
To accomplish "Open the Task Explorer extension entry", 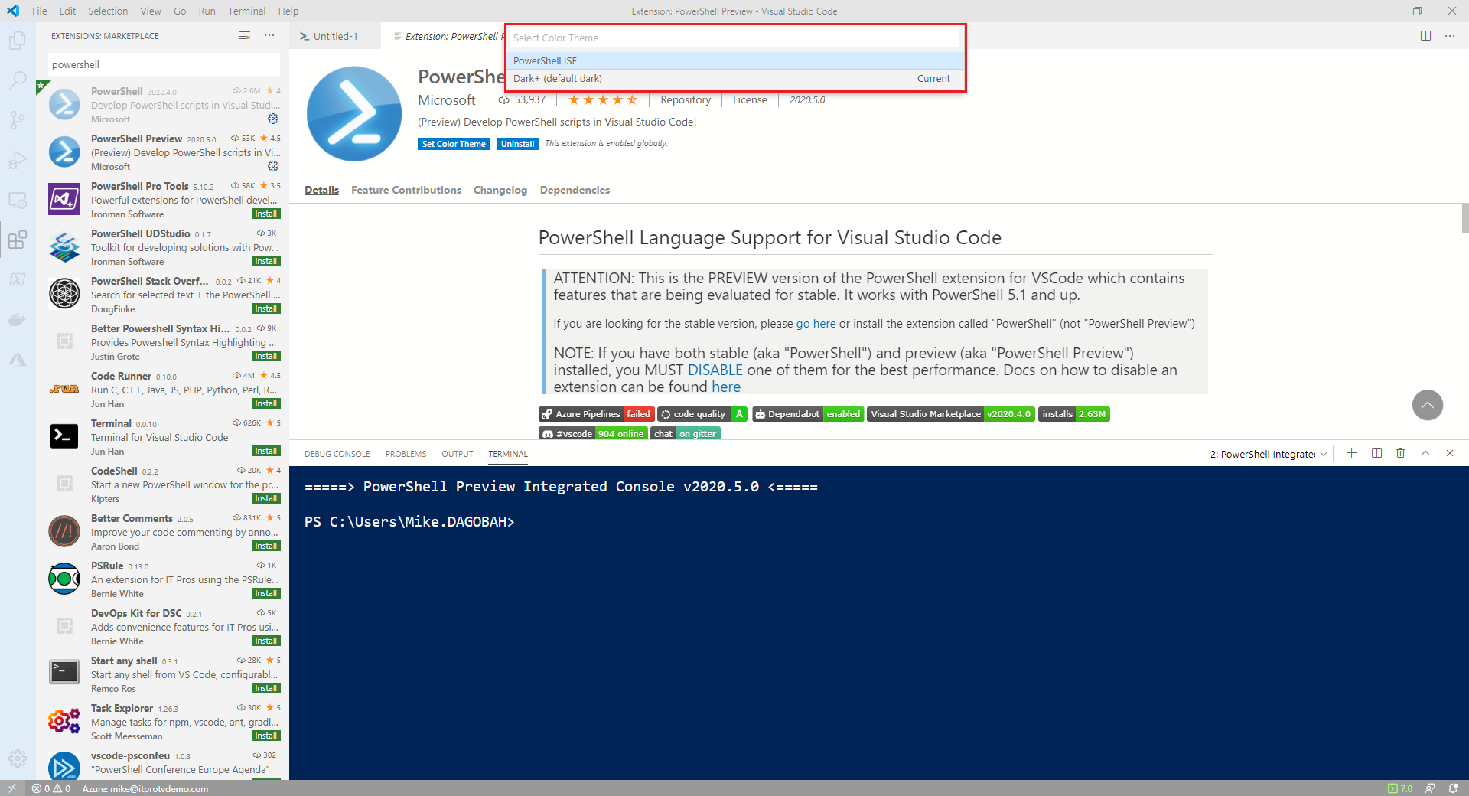I will [x=162, y=722].
